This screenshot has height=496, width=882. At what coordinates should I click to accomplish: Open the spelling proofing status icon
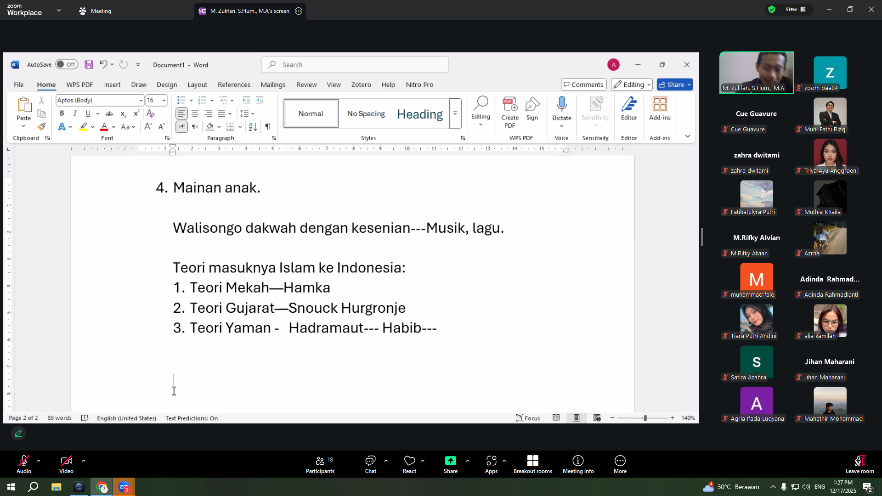coord(85,418)
